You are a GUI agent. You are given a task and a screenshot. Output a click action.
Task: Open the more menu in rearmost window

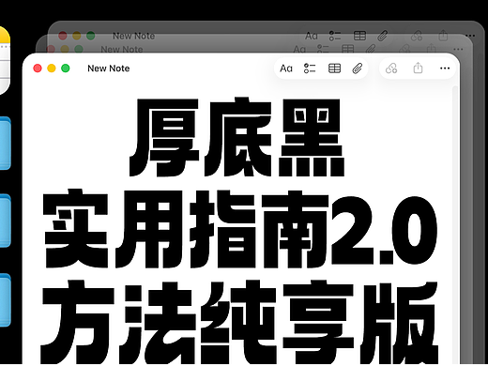coord(470,36)
